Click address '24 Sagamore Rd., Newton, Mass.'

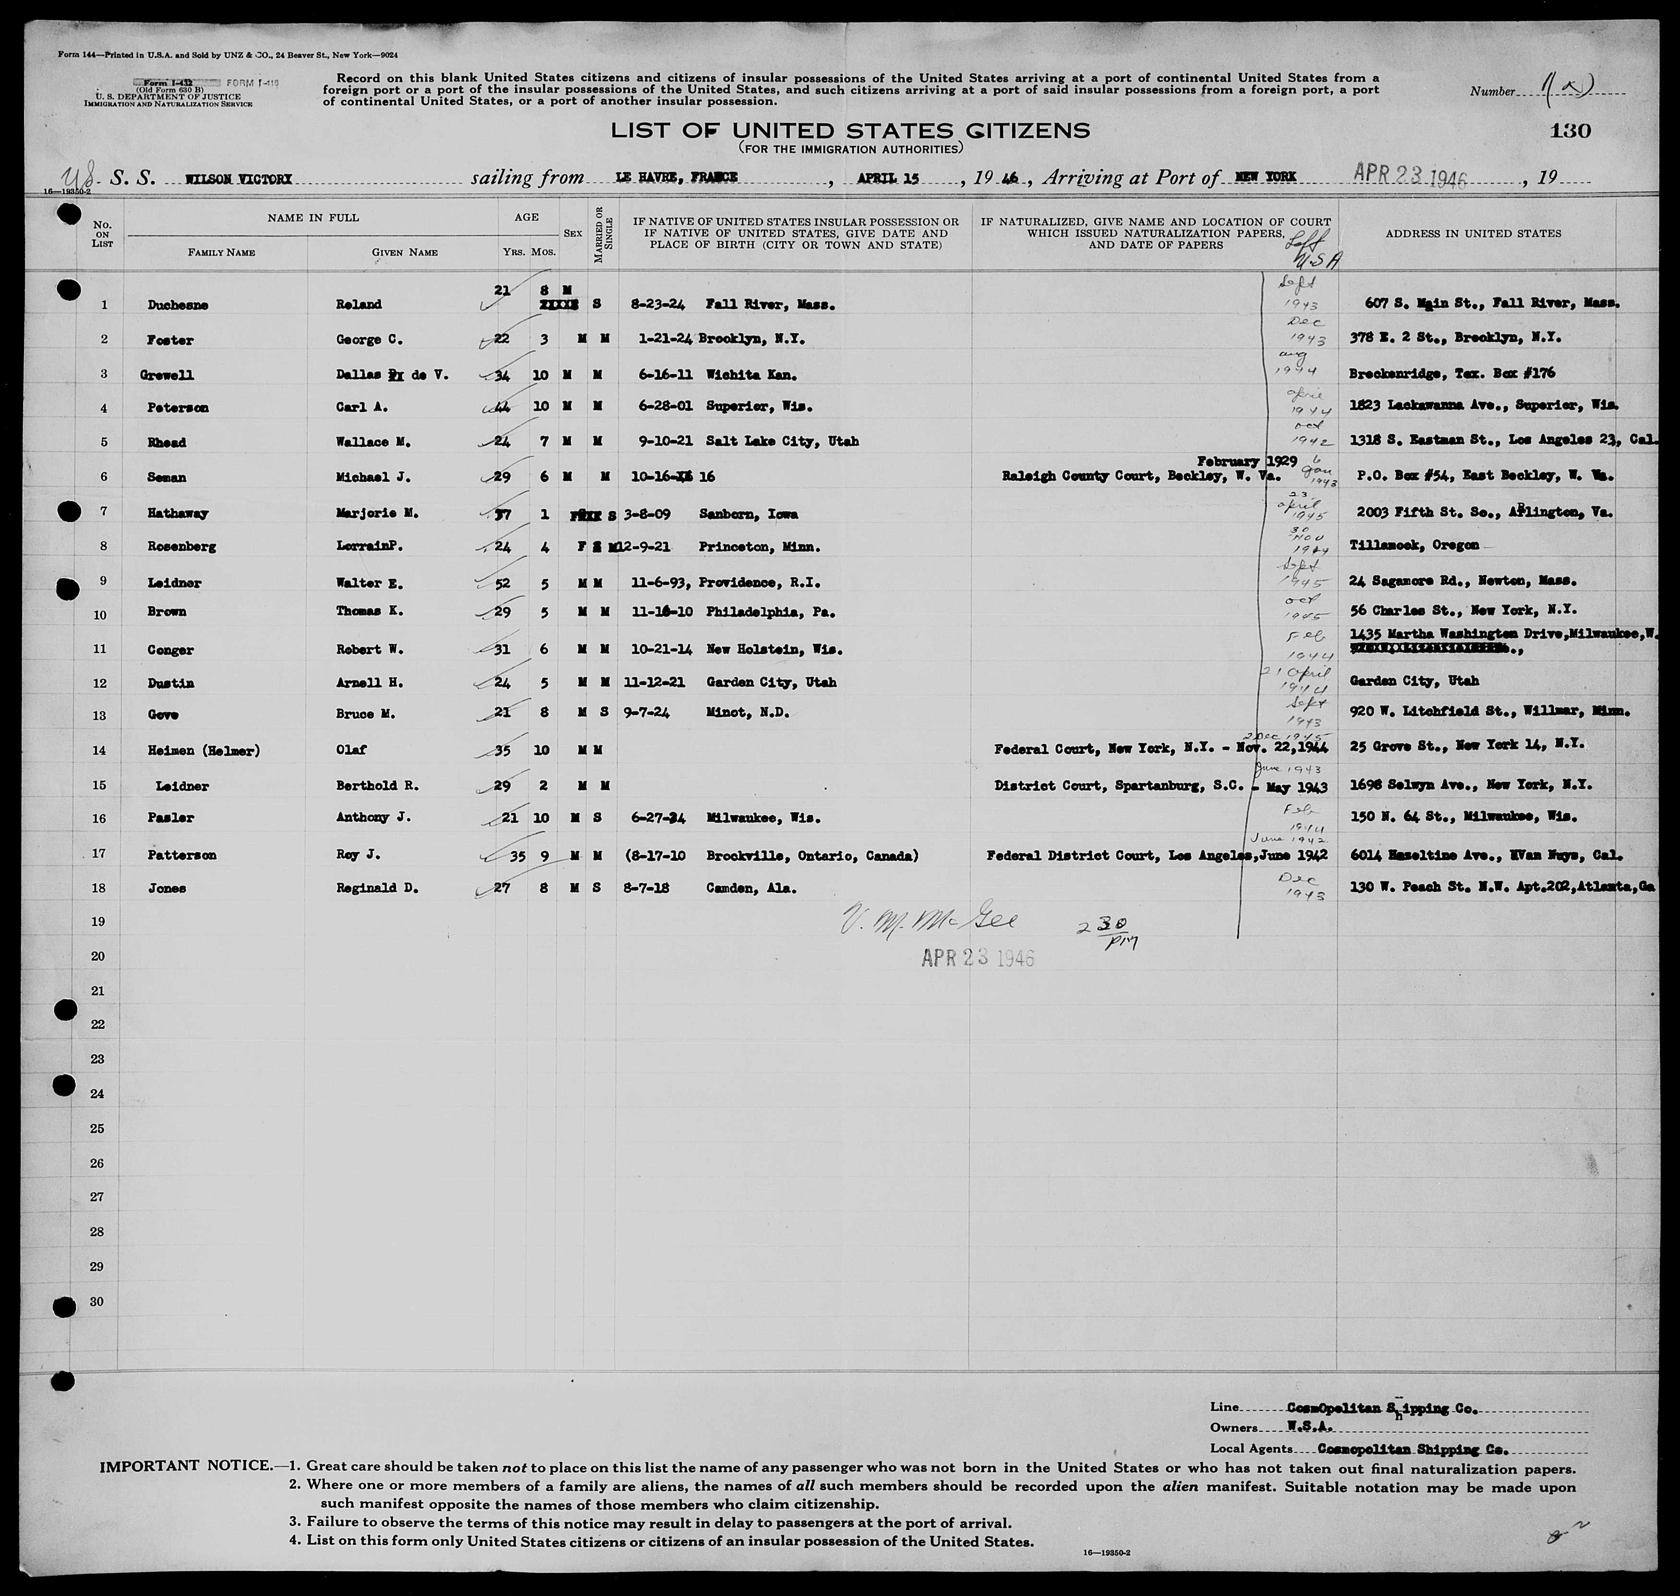(1462, 581)
